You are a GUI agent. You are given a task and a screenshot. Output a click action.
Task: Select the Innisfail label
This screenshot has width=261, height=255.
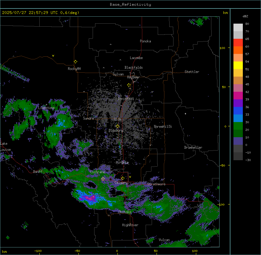(126, 99)
